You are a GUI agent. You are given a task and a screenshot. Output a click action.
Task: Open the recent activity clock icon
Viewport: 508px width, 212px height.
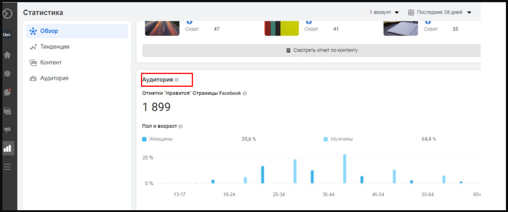7,74
